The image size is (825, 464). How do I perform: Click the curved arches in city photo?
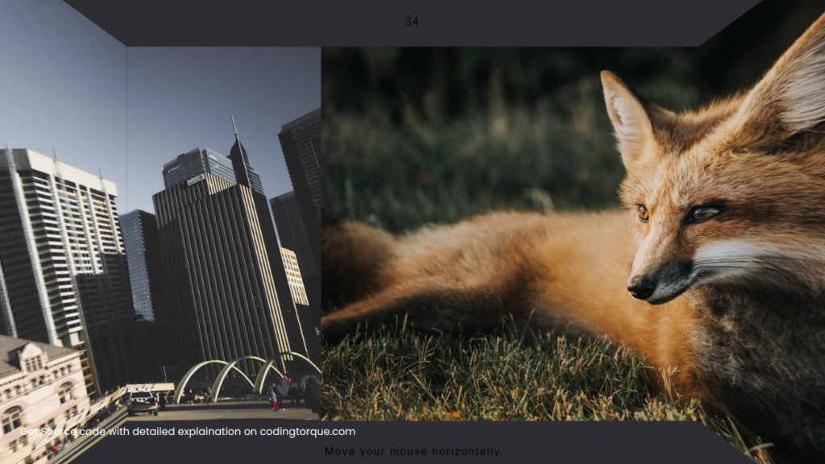point(247,375)
